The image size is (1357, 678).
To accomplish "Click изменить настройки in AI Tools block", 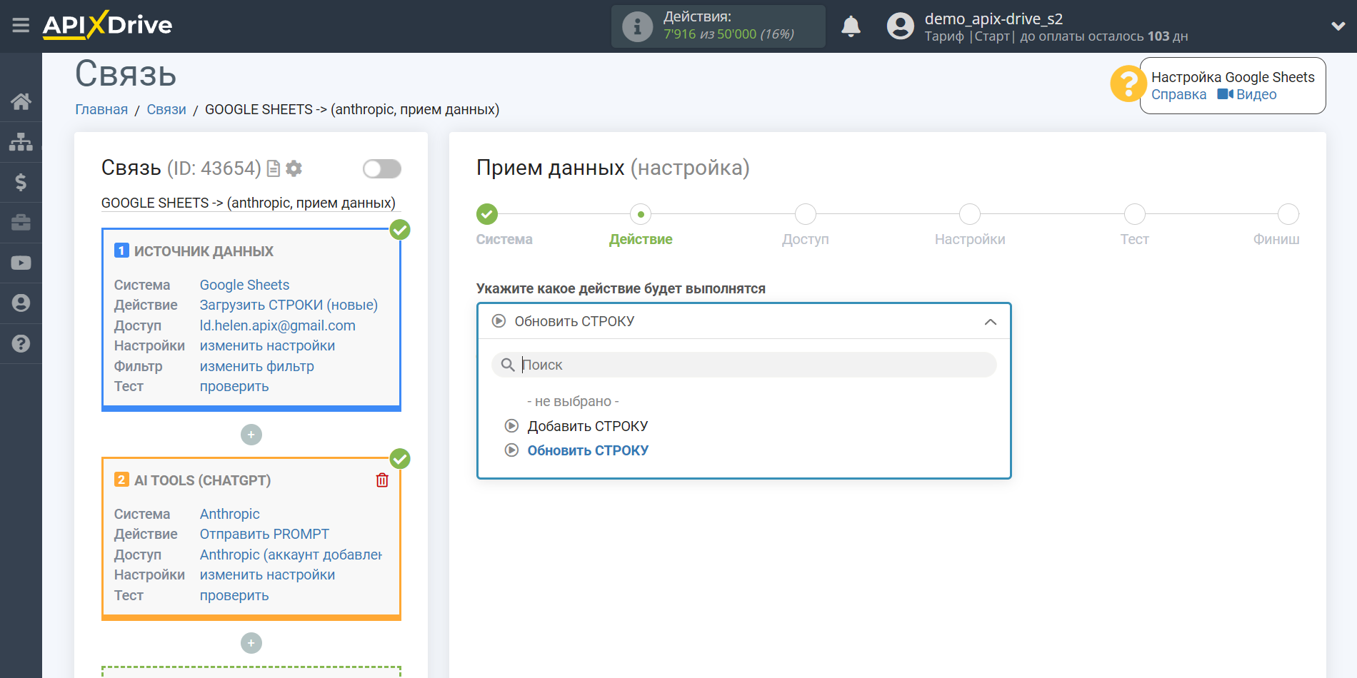I will click(267, 575).
